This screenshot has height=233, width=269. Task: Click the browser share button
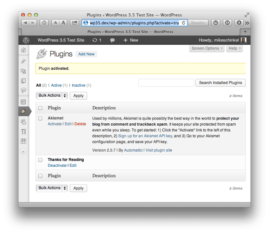pos(74,23)
